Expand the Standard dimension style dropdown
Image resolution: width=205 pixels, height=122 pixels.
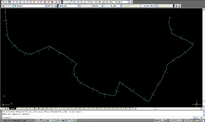click(128, 2)
